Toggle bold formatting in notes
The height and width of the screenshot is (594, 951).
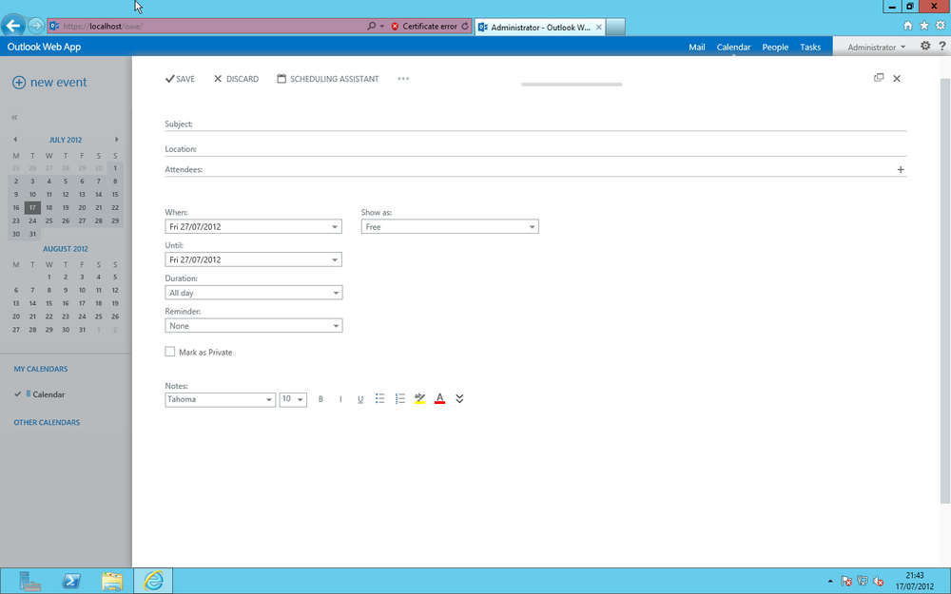320,399
